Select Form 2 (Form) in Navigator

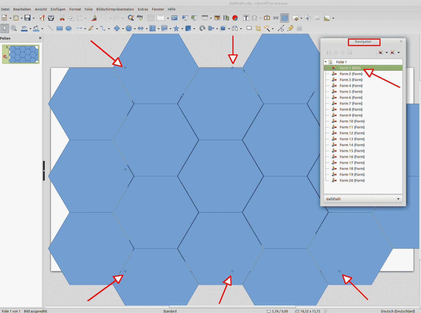click(363, 74)
